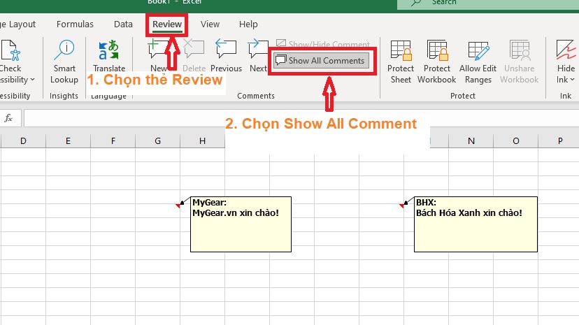
Task: Click the fx insert function icon
Action: (x=8, y=118)
